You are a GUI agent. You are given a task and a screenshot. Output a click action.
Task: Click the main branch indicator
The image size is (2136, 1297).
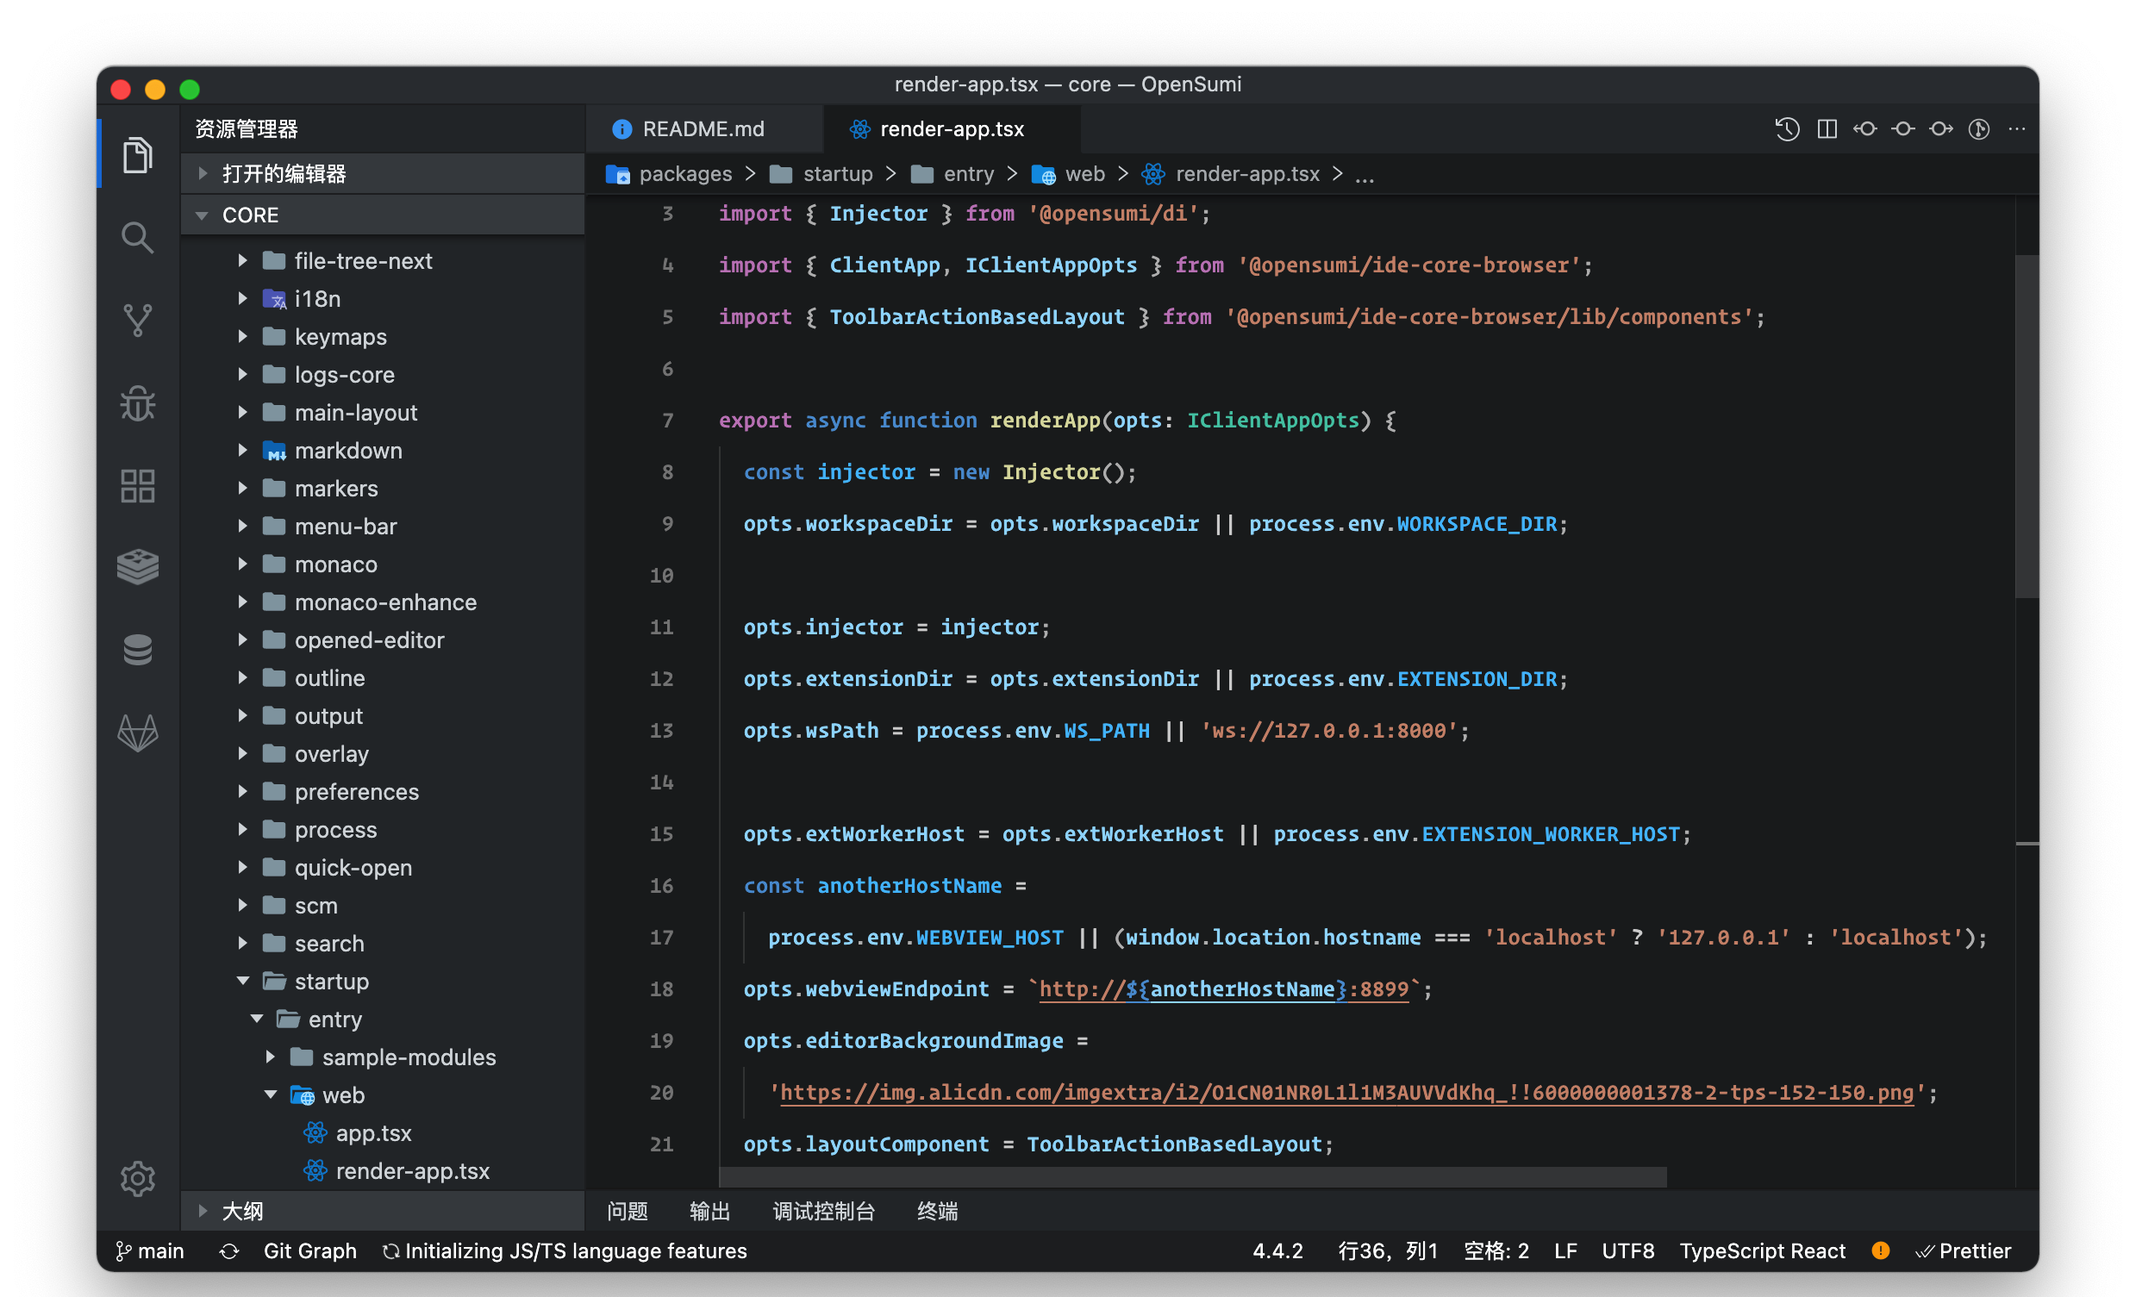(x=150, y=1251)
